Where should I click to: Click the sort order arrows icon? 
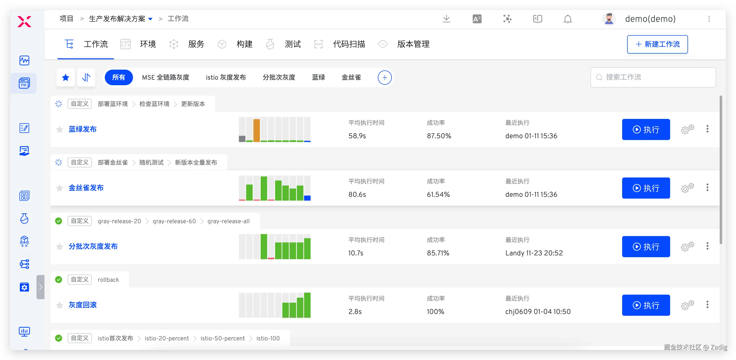[x=86, y=77]
